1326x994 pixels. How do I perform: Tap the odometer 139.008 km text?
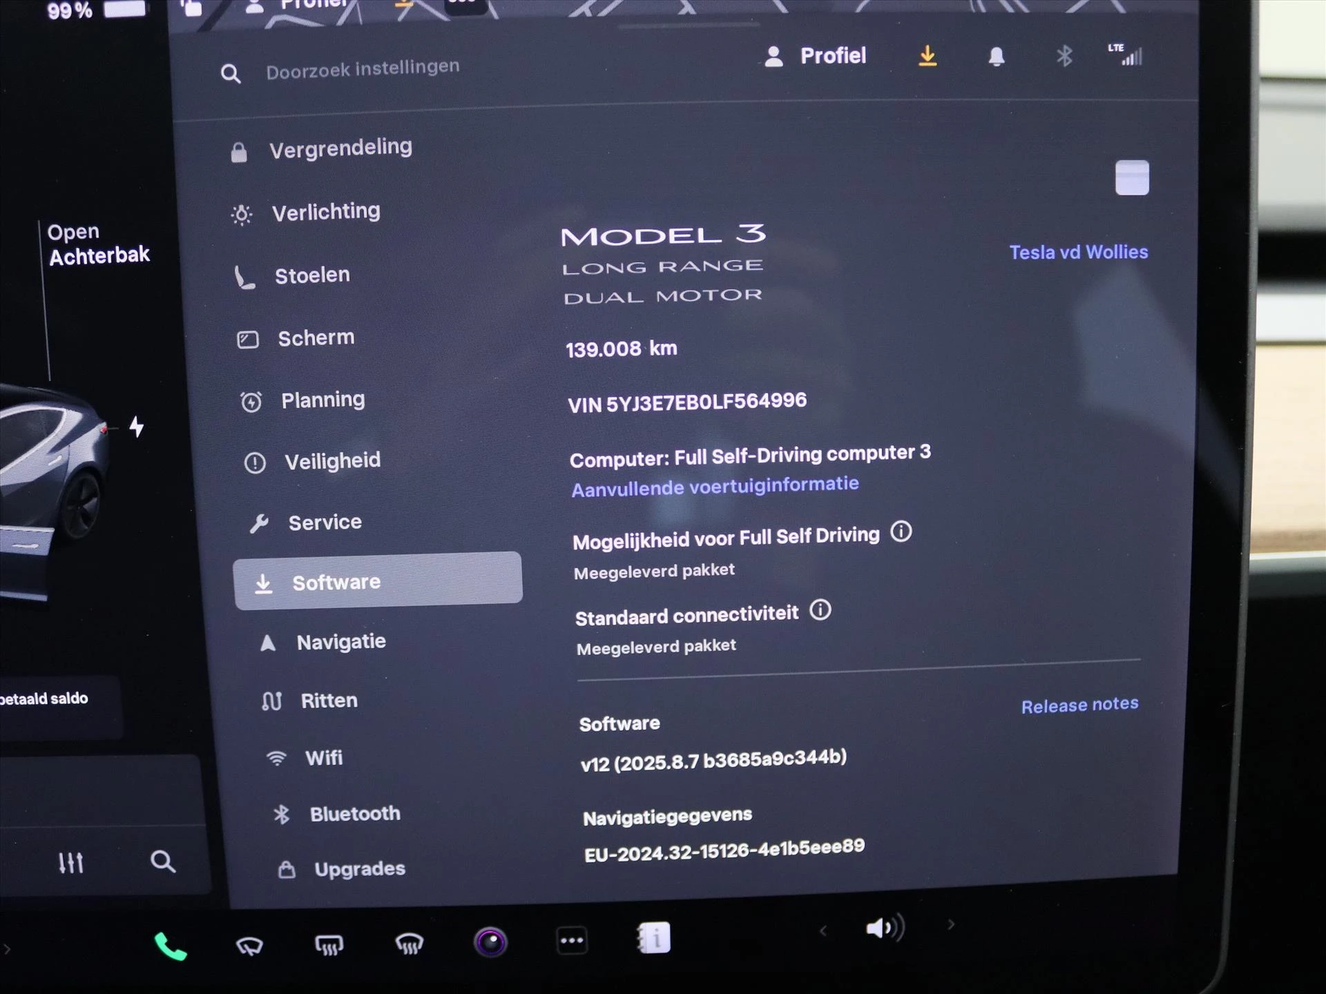coord(622,349)
